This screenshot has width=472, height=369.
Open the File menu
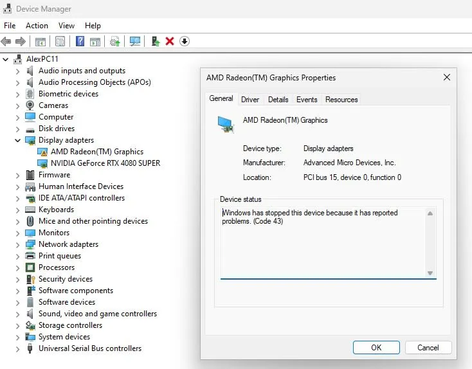tap(10, 26)
